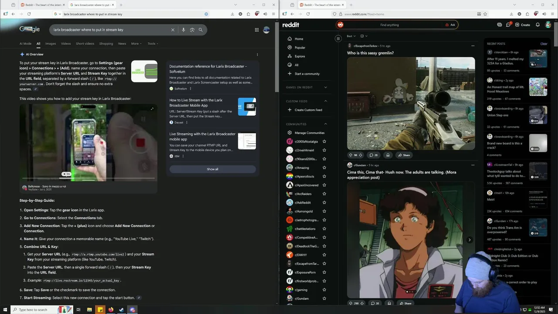
Task: Open Reddit chat icon
Action: tap(508, 25)
